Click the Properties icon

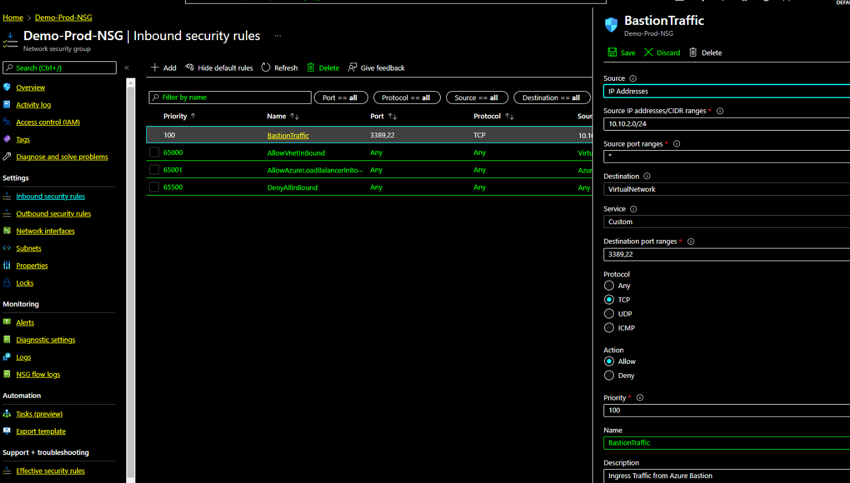(x=7, y=265)
